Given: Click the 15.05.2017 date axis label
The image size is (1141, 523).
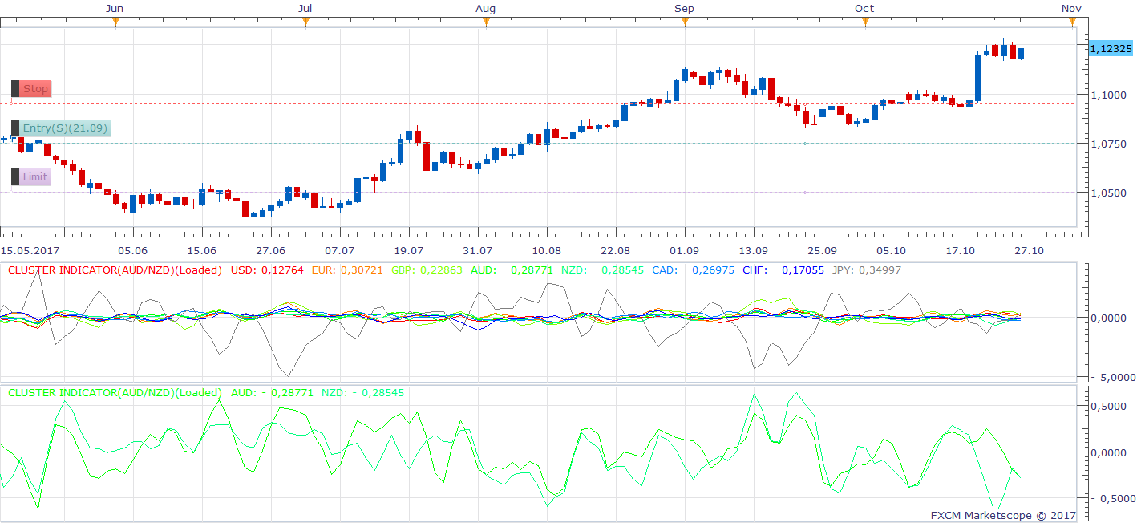Looking at the screenshot, I should click(x=30, y=251).
